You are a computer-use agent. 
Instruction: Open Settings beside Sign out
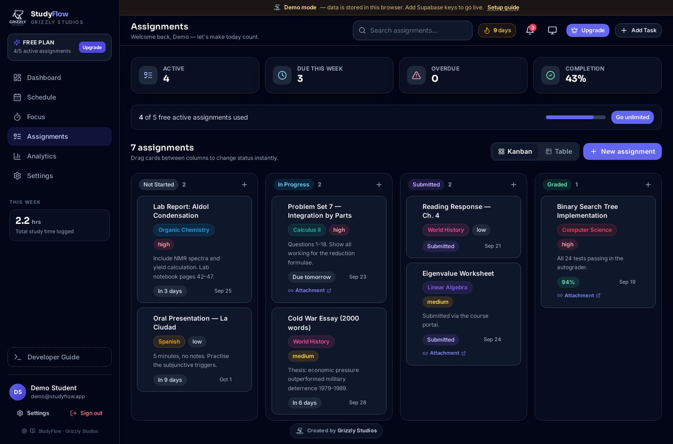33,413
